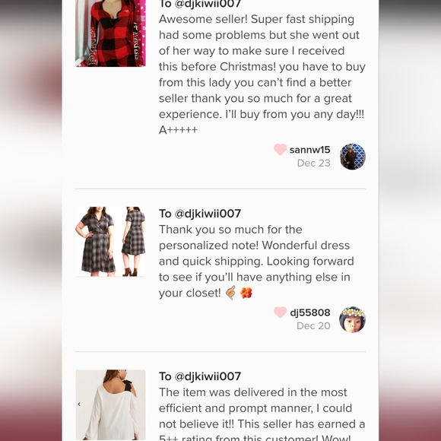
Task: Click the orange flower emoji in review
Action: tap(246, 293)
